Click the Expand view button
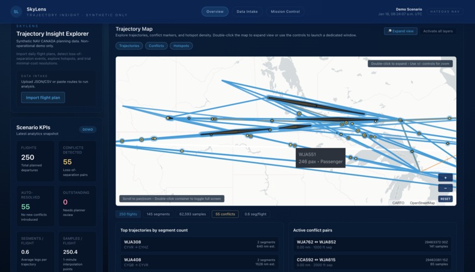The height and width of the screenshot is (272, 475). [x=401, y=31]
